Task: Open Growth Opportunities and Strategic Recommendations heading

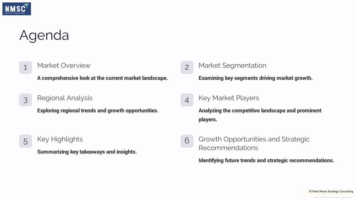Action: pos(254,143)
